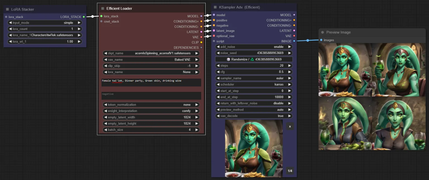Click the KSampler node preview image
Image resolution: width=429 pixels, height=180 pixels.
click(x=254, y=148)
